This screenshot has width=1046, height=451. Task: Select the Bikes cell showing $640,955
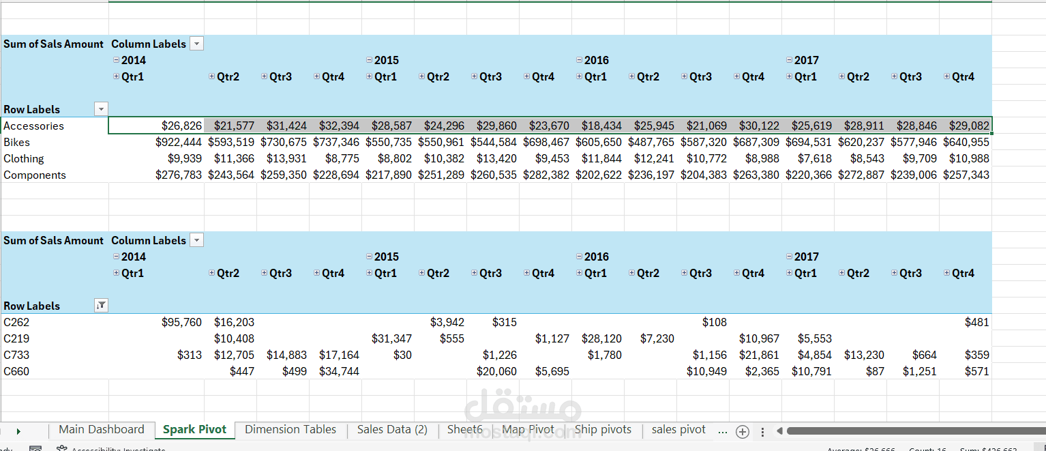(966, 142)
